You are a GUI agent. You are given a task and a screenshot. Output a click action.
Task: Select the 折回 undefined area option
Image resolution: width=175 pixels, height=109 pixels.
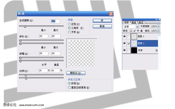pyautogui.click(x=69, y=83)
